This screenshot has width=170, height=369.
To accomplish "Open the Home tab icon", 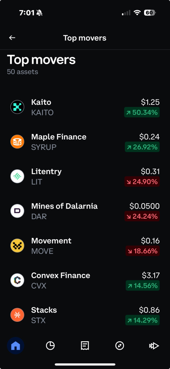I will 15,346.
